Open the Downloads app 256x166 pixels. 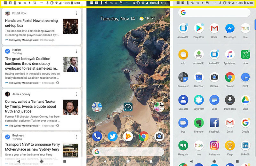pos(230,100)
